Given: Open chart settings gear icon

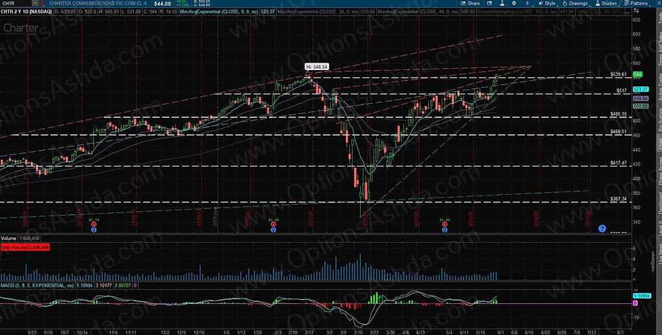Looking at the screenshot, I should [514, 3].
